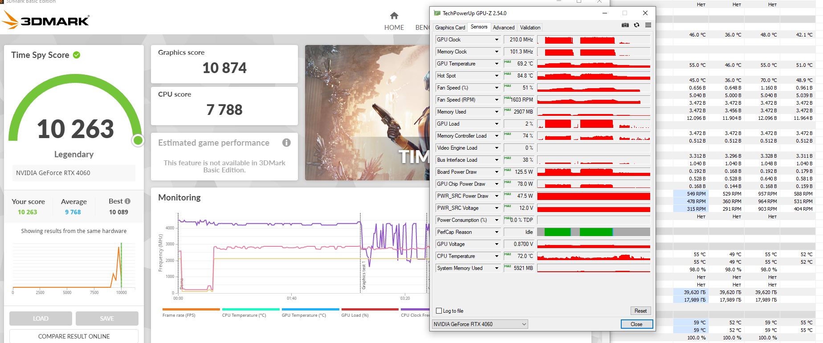Click the Graphics score value 10 874
Viewport: 823px width, 343px height.
pos(224,68)
